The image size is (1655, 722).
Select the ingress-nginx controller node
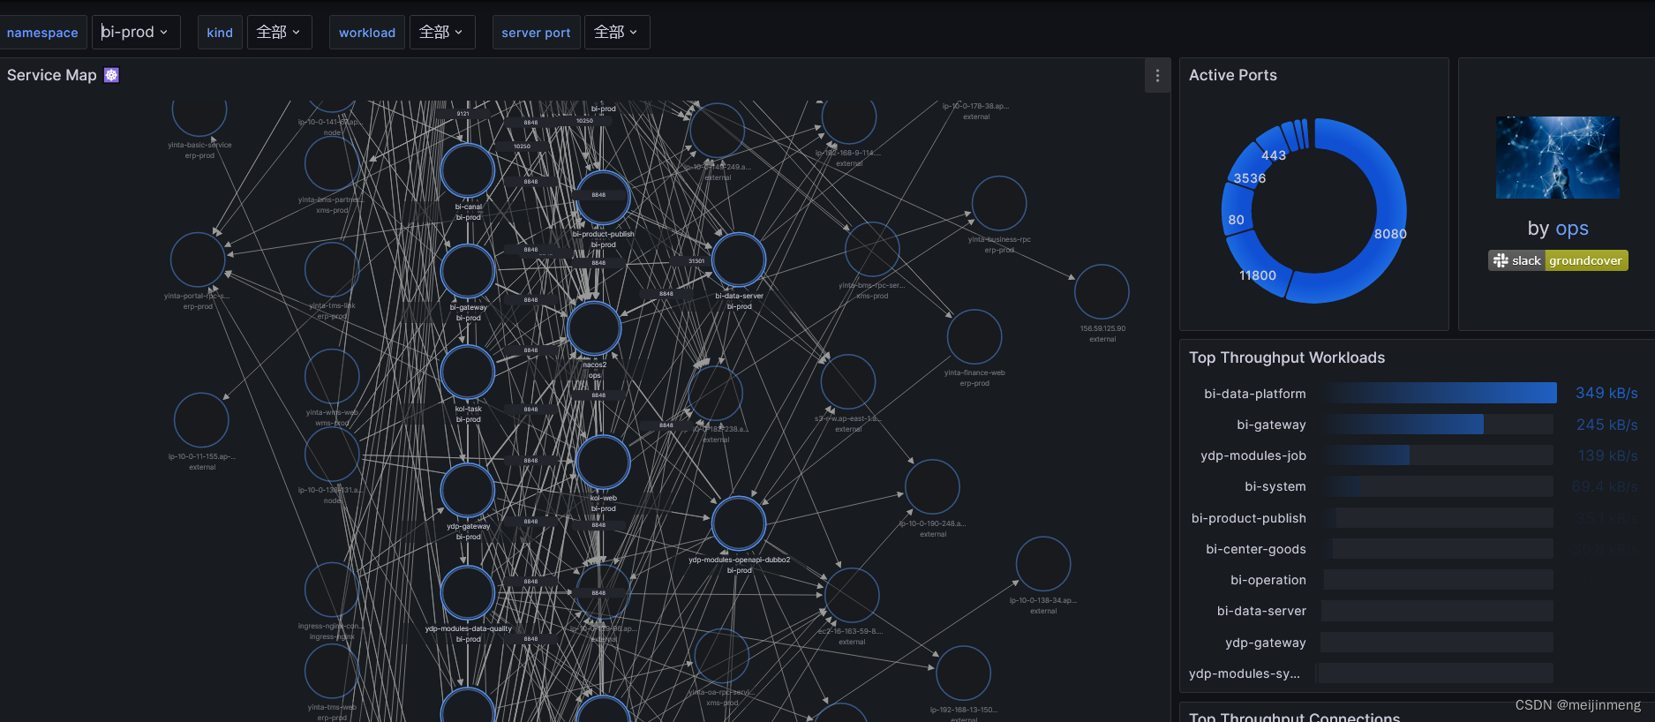[332, 590]
